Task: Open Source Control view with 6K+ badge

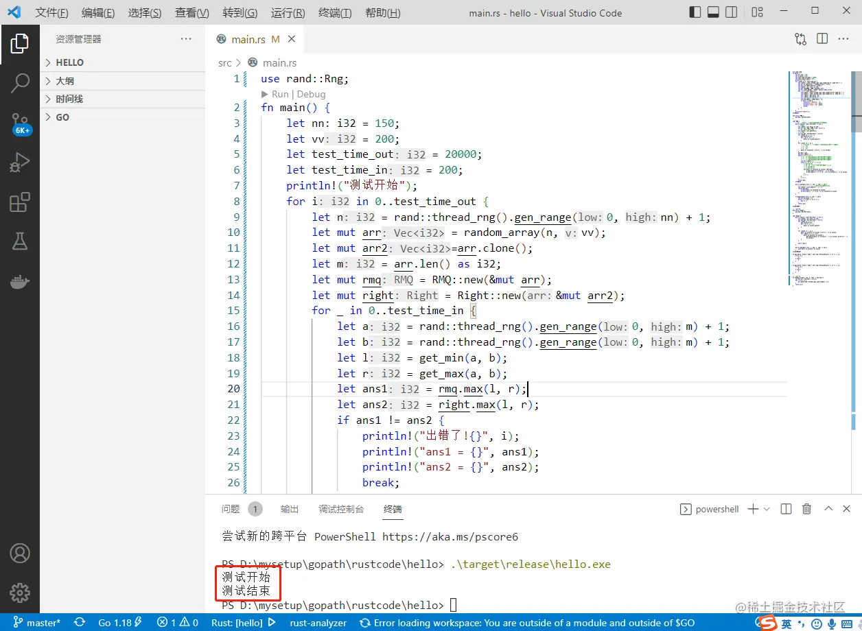Action: pyautogui.click(x=20, y=123)
